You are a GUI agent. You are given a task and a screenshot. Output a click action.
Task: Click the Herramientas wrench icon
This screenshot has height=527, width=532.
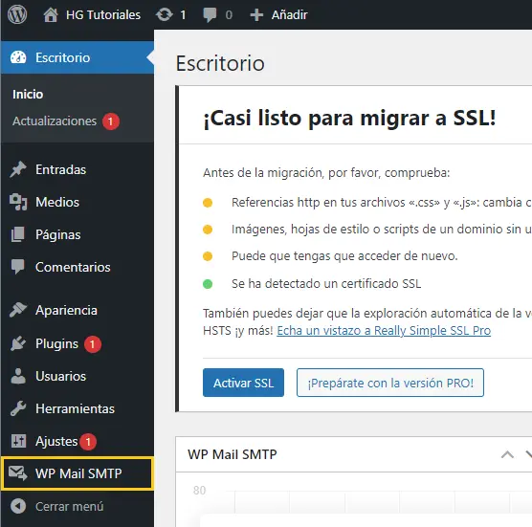18,408
